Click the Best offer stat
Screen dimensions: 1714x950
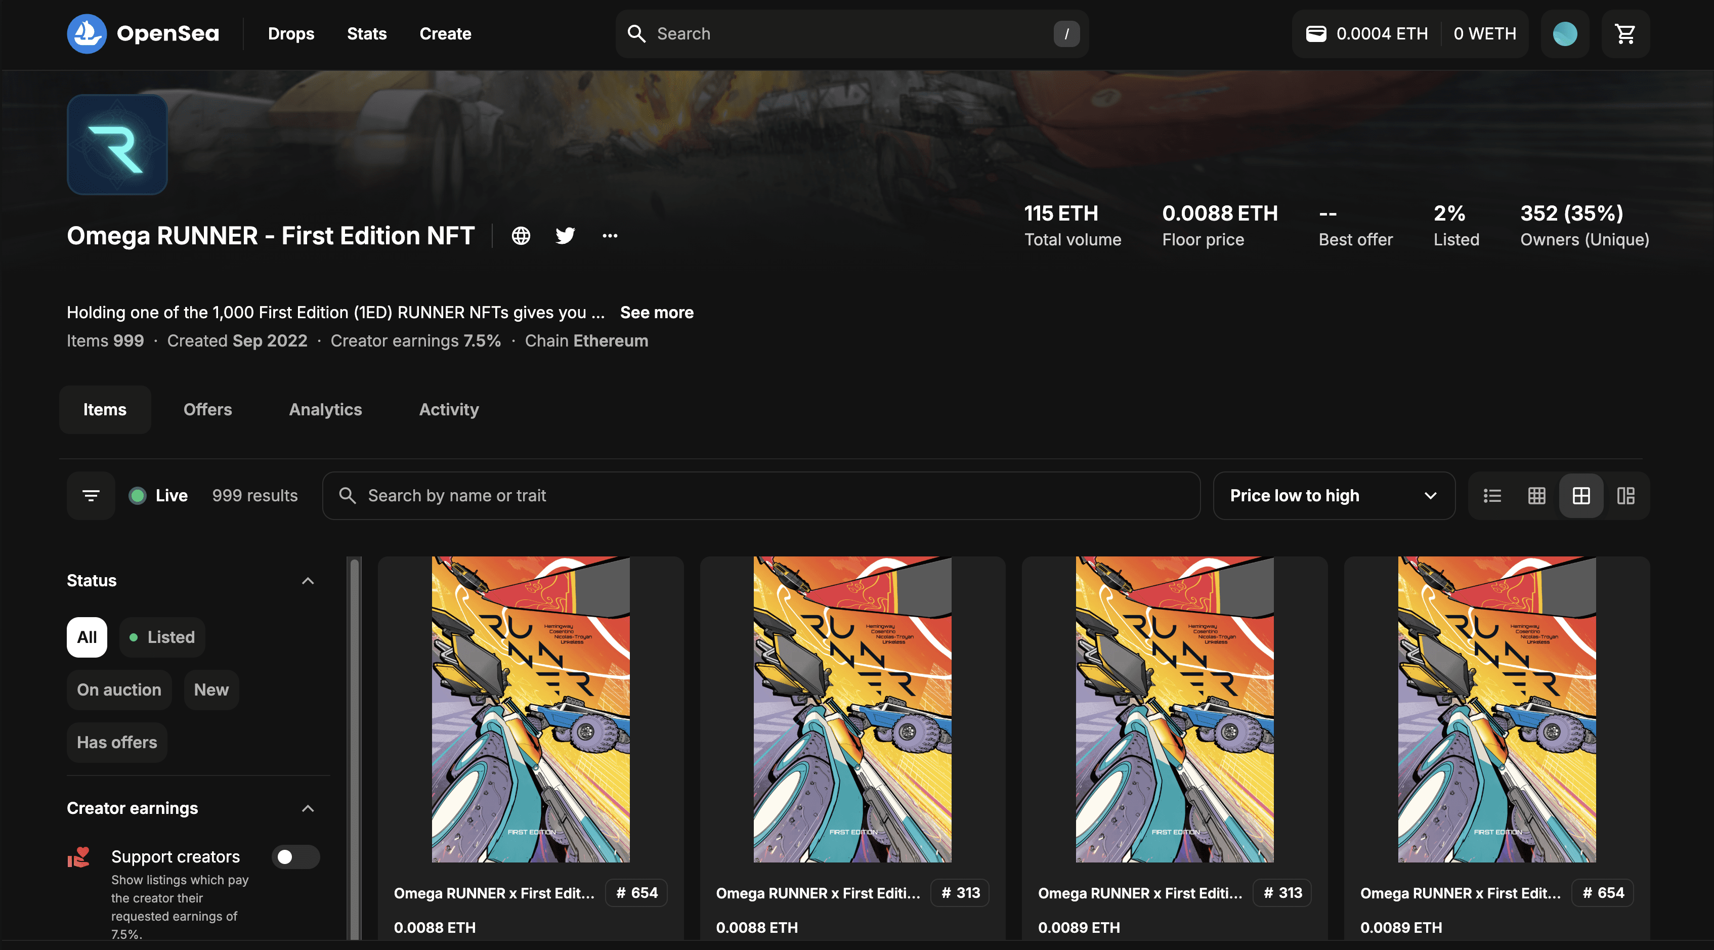(x=1355, y=226)
